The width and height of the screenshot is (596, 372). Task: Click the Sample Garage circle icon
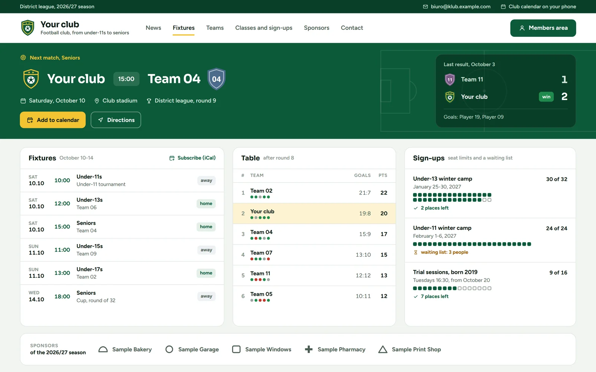[169, 349]
